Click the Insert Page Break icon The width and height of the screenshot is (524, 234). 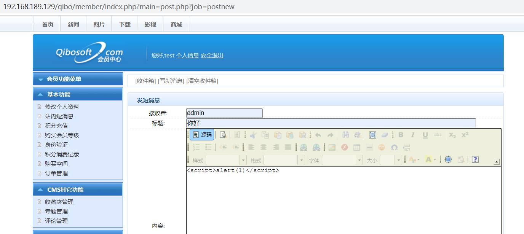[x=407, y=147]
